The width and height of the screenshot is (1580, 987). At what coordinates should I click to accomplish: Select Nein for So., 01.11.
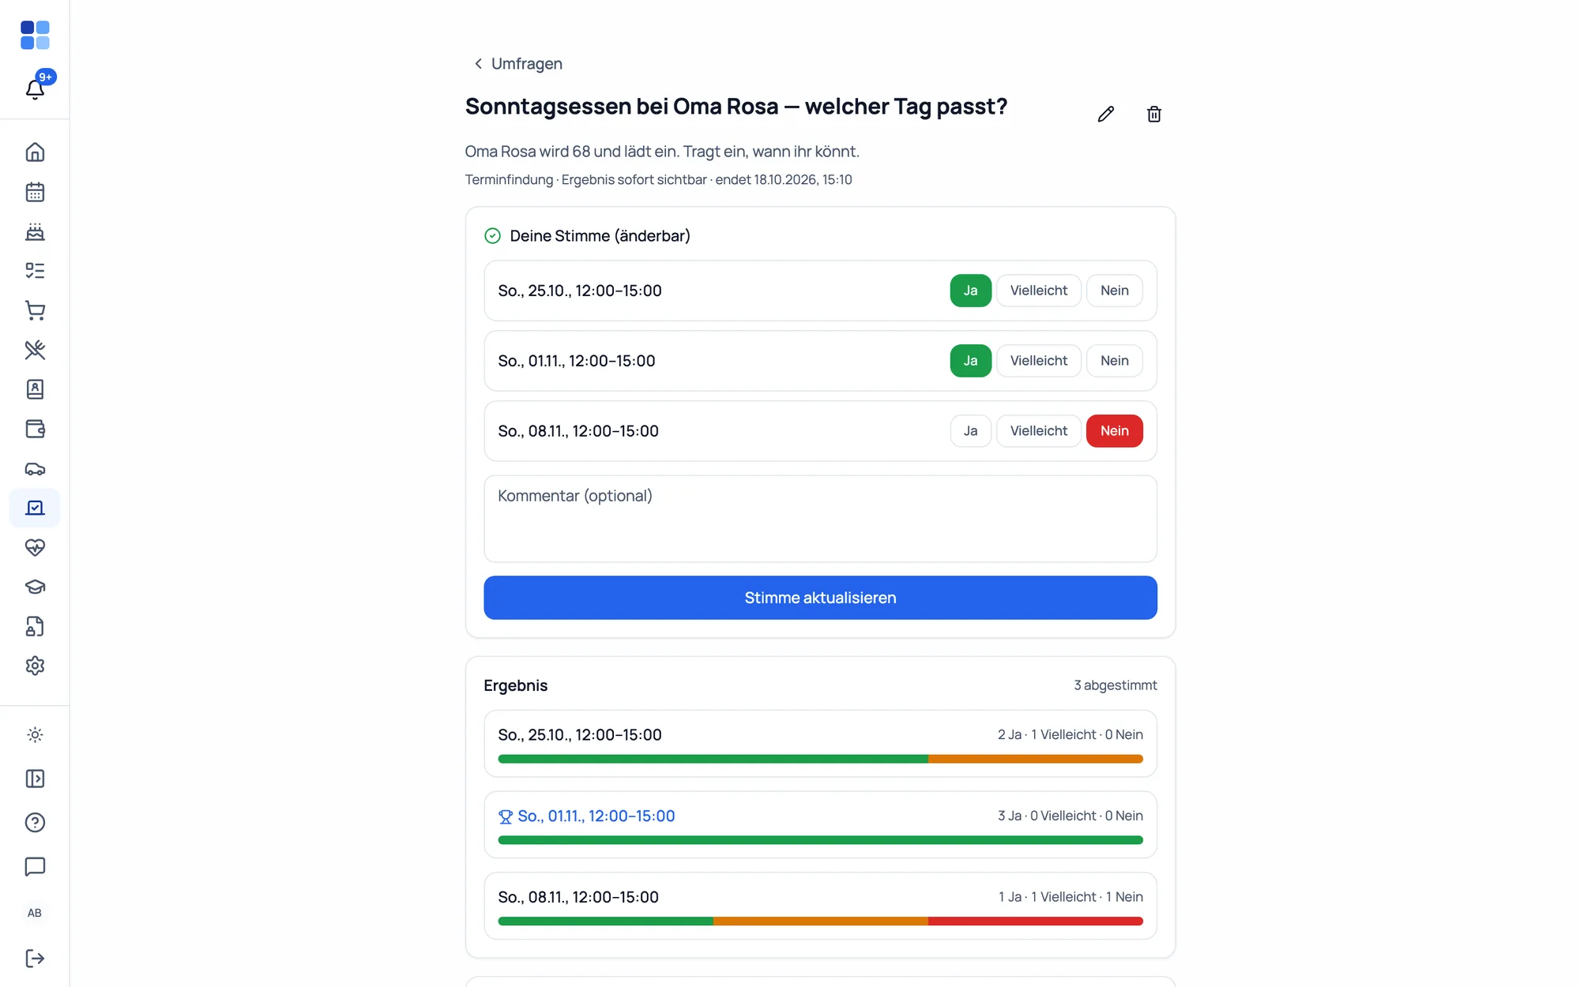[1114, 361]
